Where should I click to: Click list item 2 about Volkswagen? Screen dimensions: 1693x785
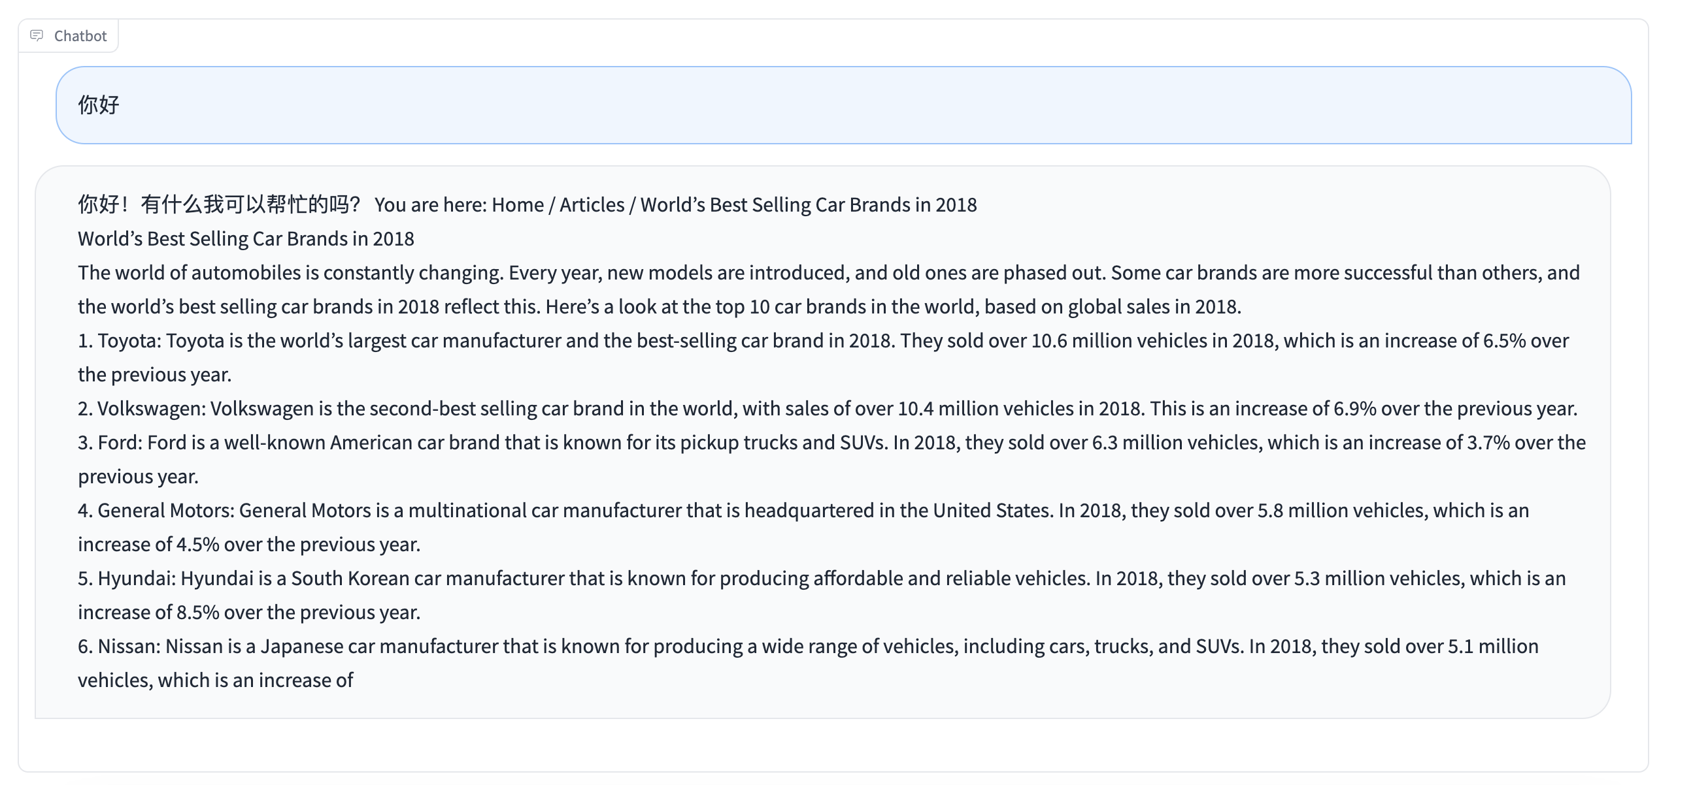[x=460, y=409]
